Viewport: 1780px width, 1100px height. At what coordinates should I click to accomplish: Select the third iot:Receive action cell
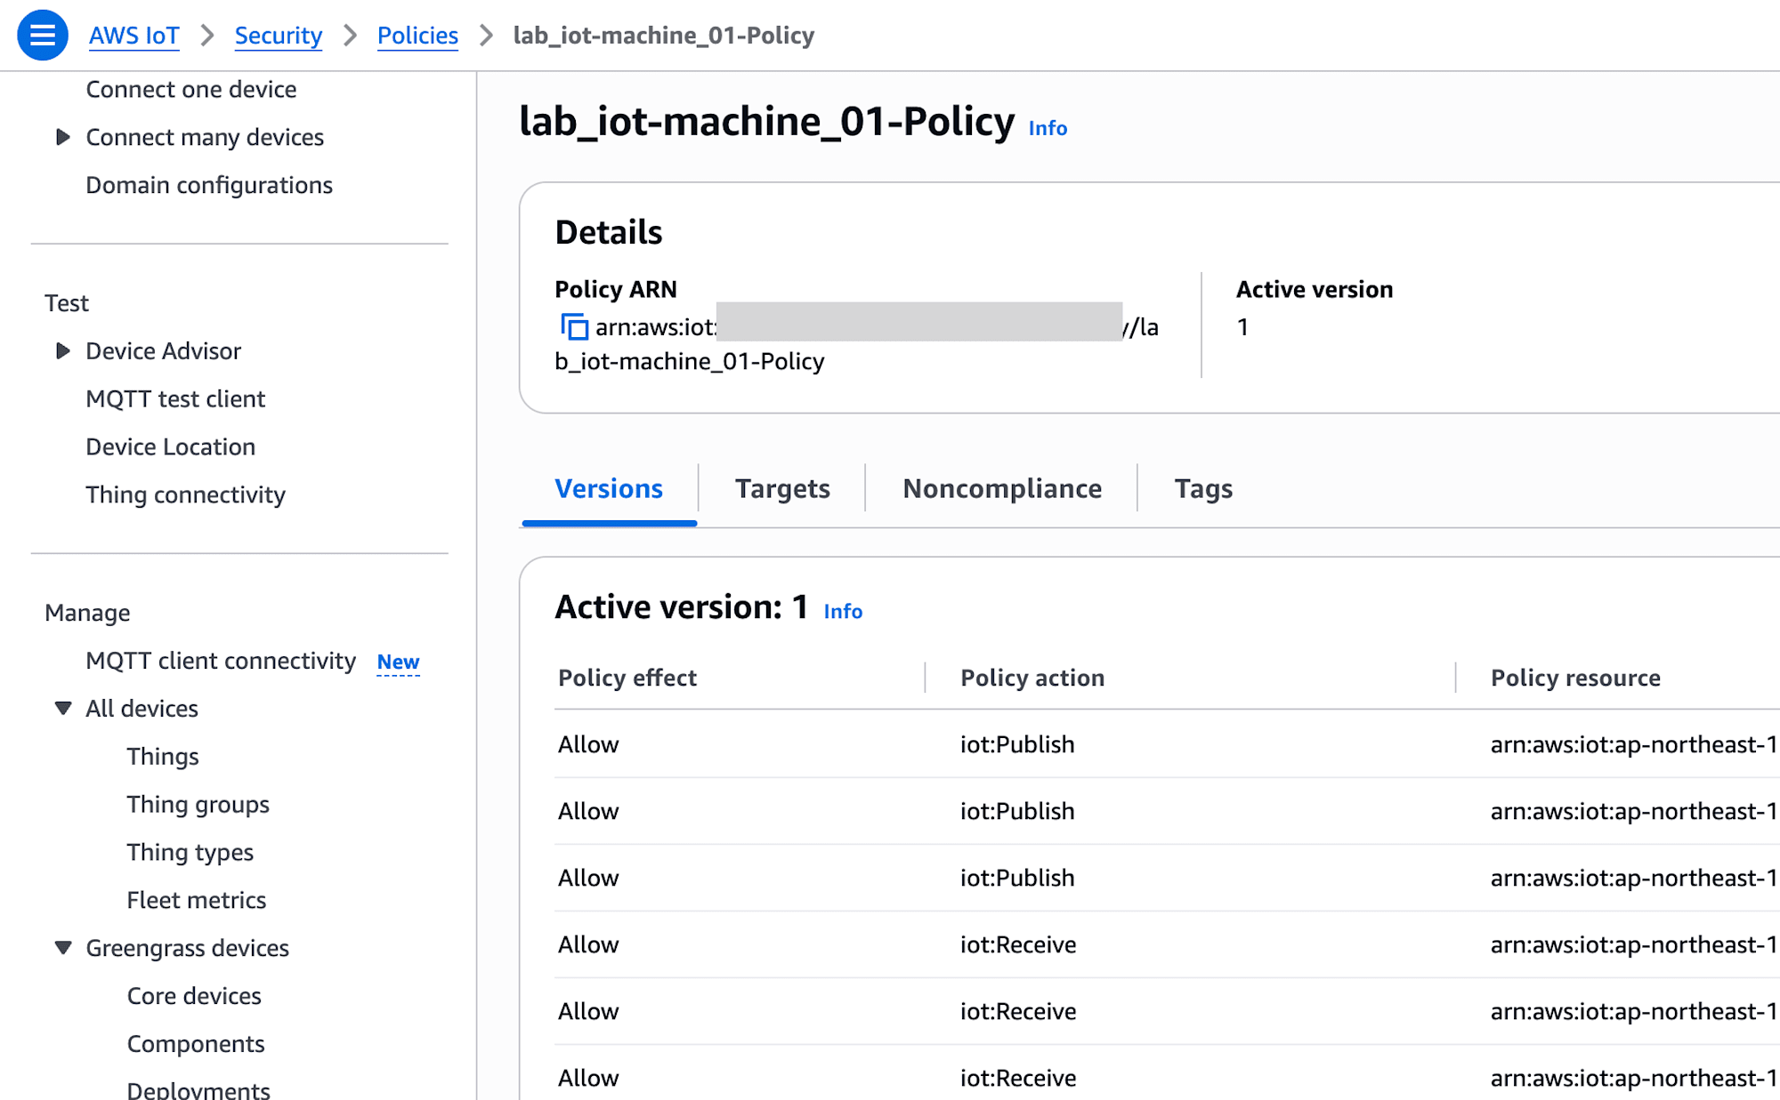click(1018, 1078)
